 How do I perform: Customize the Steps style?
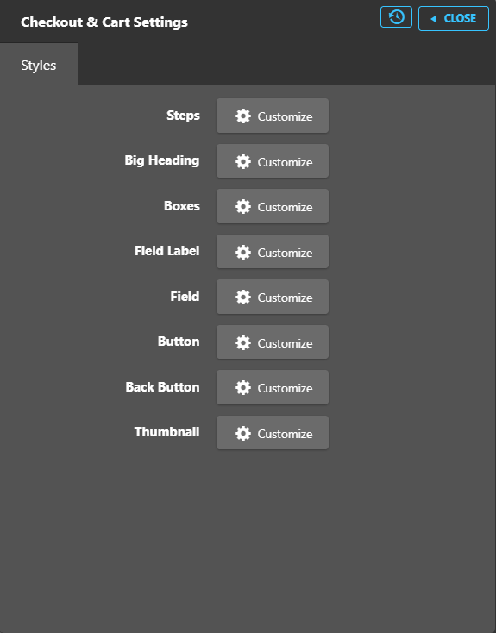[273, 116]
